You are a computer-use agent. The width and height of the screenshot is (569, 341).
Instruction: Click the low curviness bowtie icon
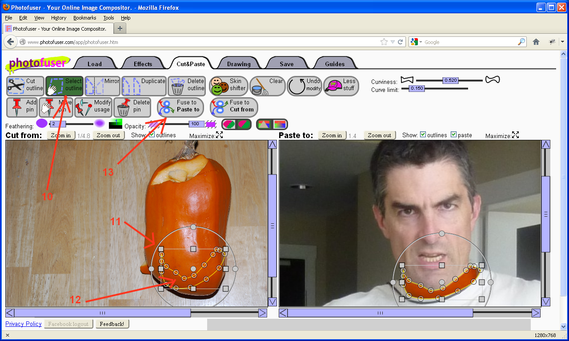[x=407, y=80]
